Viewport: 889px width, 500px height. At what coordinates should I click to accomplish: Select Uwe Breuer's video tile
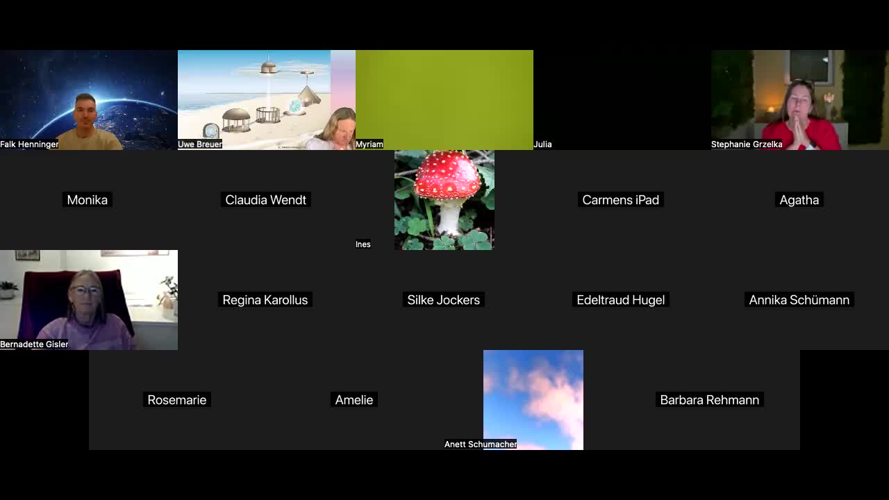pos(267,100)
